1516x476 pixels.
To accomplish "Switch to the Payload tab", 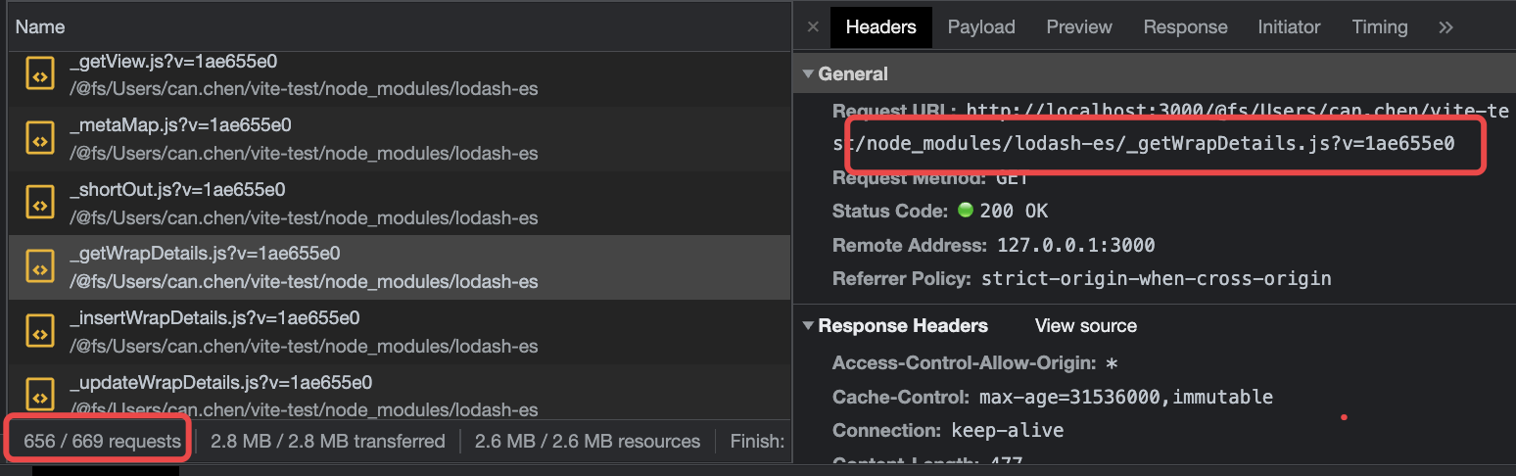I will pyautogui.click(x=981, y=27).
